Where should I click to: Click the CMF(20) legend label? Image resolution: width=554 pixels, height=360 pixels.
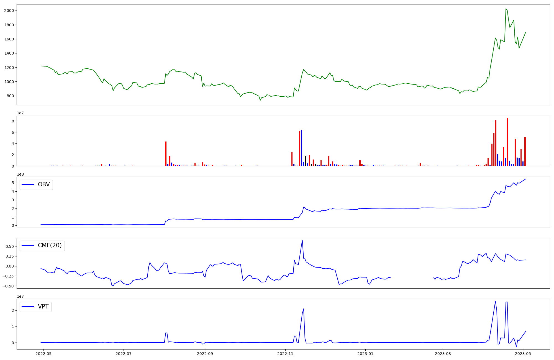click(x=50, y=246)
